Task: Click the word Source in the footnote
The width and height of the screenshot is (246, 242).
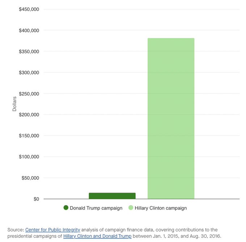Action: pos(15,230)
